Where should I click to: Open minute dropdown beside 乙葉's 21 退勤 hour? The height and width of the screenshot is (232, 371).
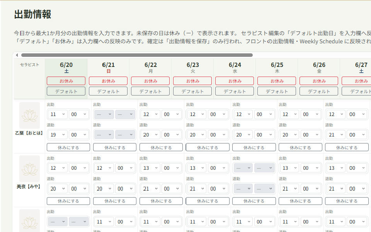tap(357, 135)
